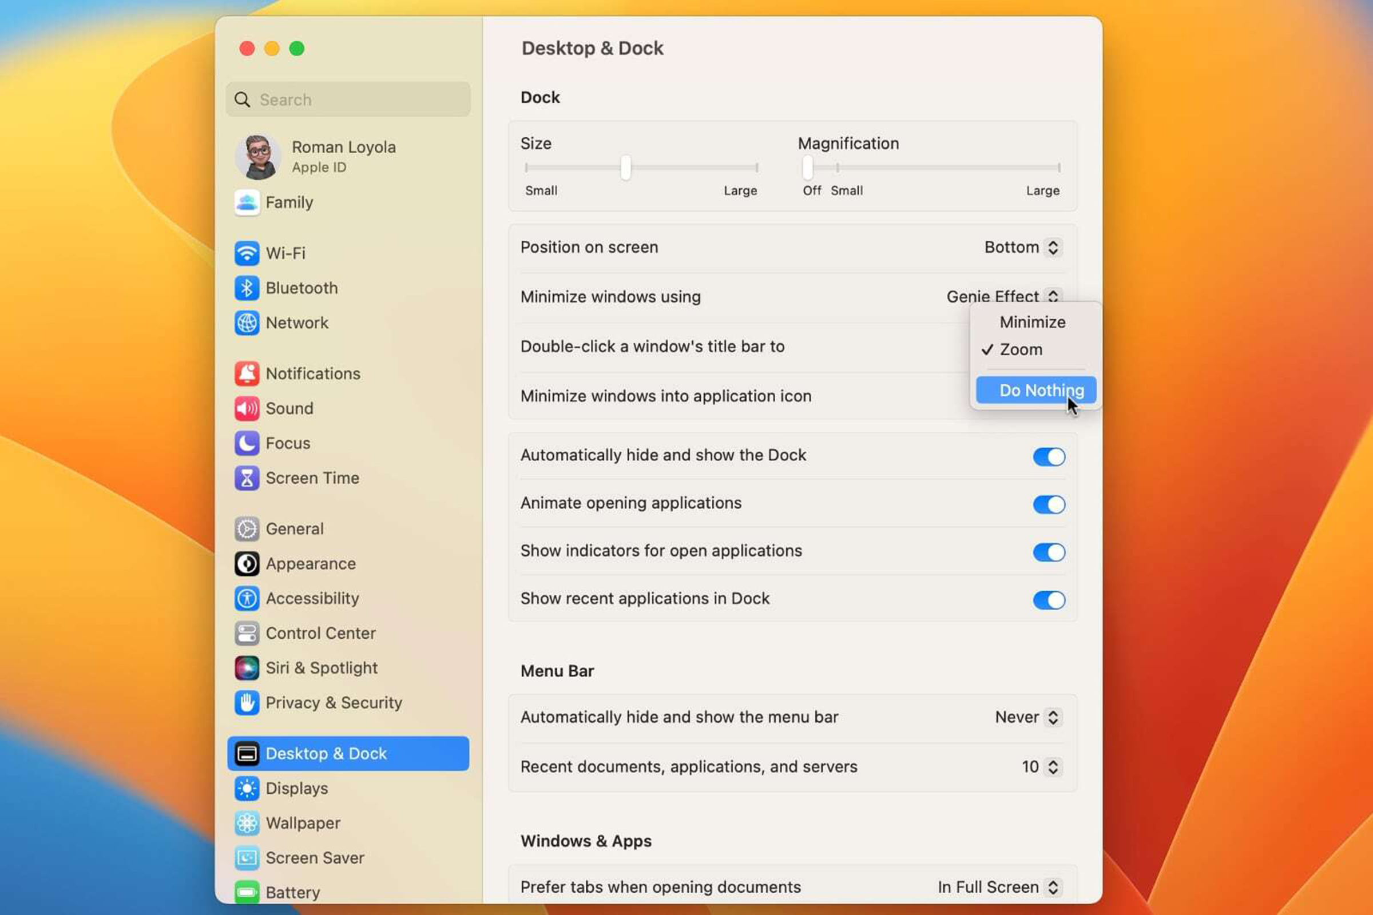Open Sound settings
Screen dimensions: 1373x915
point(289,408)
